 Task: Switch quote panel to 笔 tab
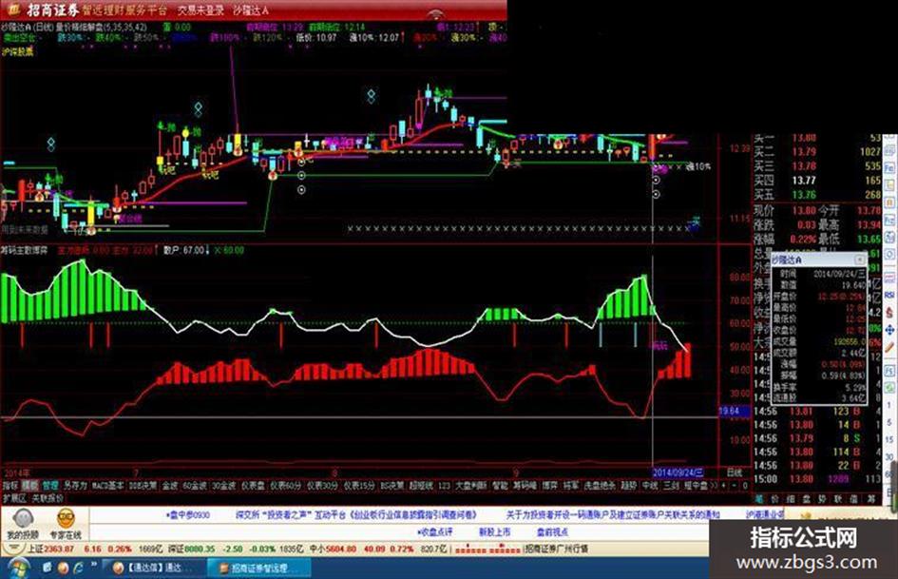click(759, 499)
